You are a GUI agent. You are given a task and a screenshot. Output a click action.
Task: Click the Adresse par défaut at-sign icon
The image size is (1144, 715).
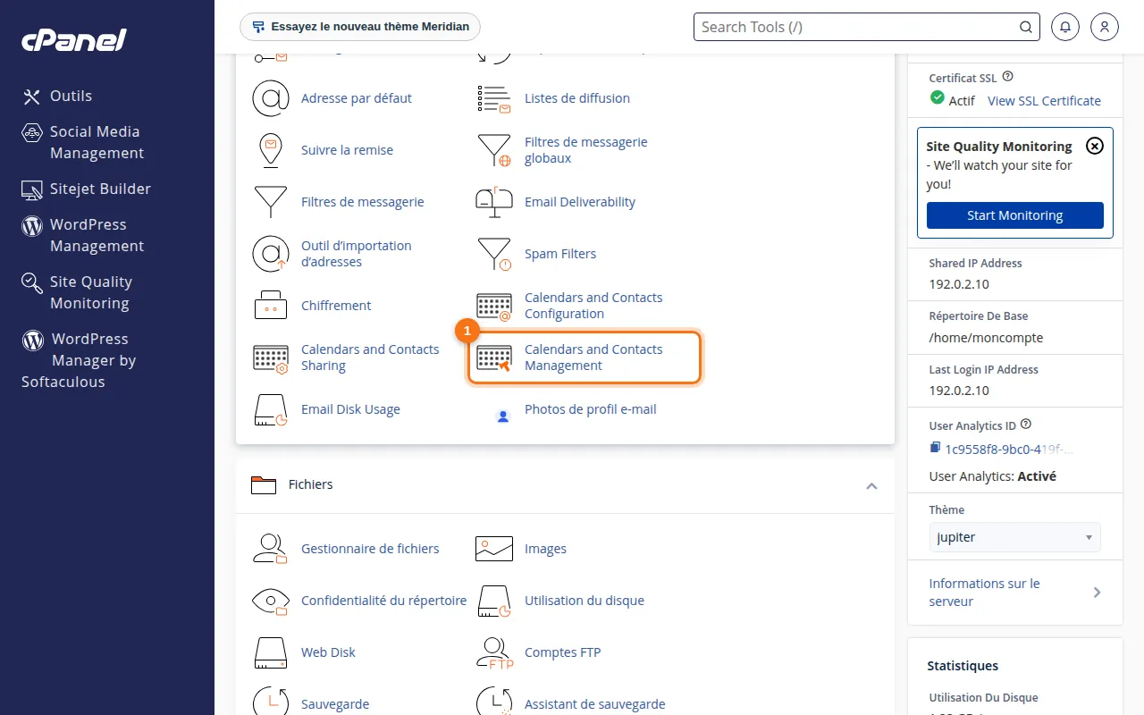pyautogui.click(x=270, y=98)
